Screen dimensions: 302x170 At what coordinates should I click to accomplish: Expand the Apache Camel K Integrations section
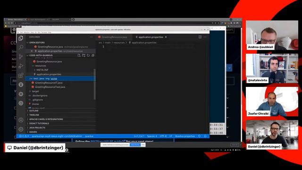tap(60, 119)
